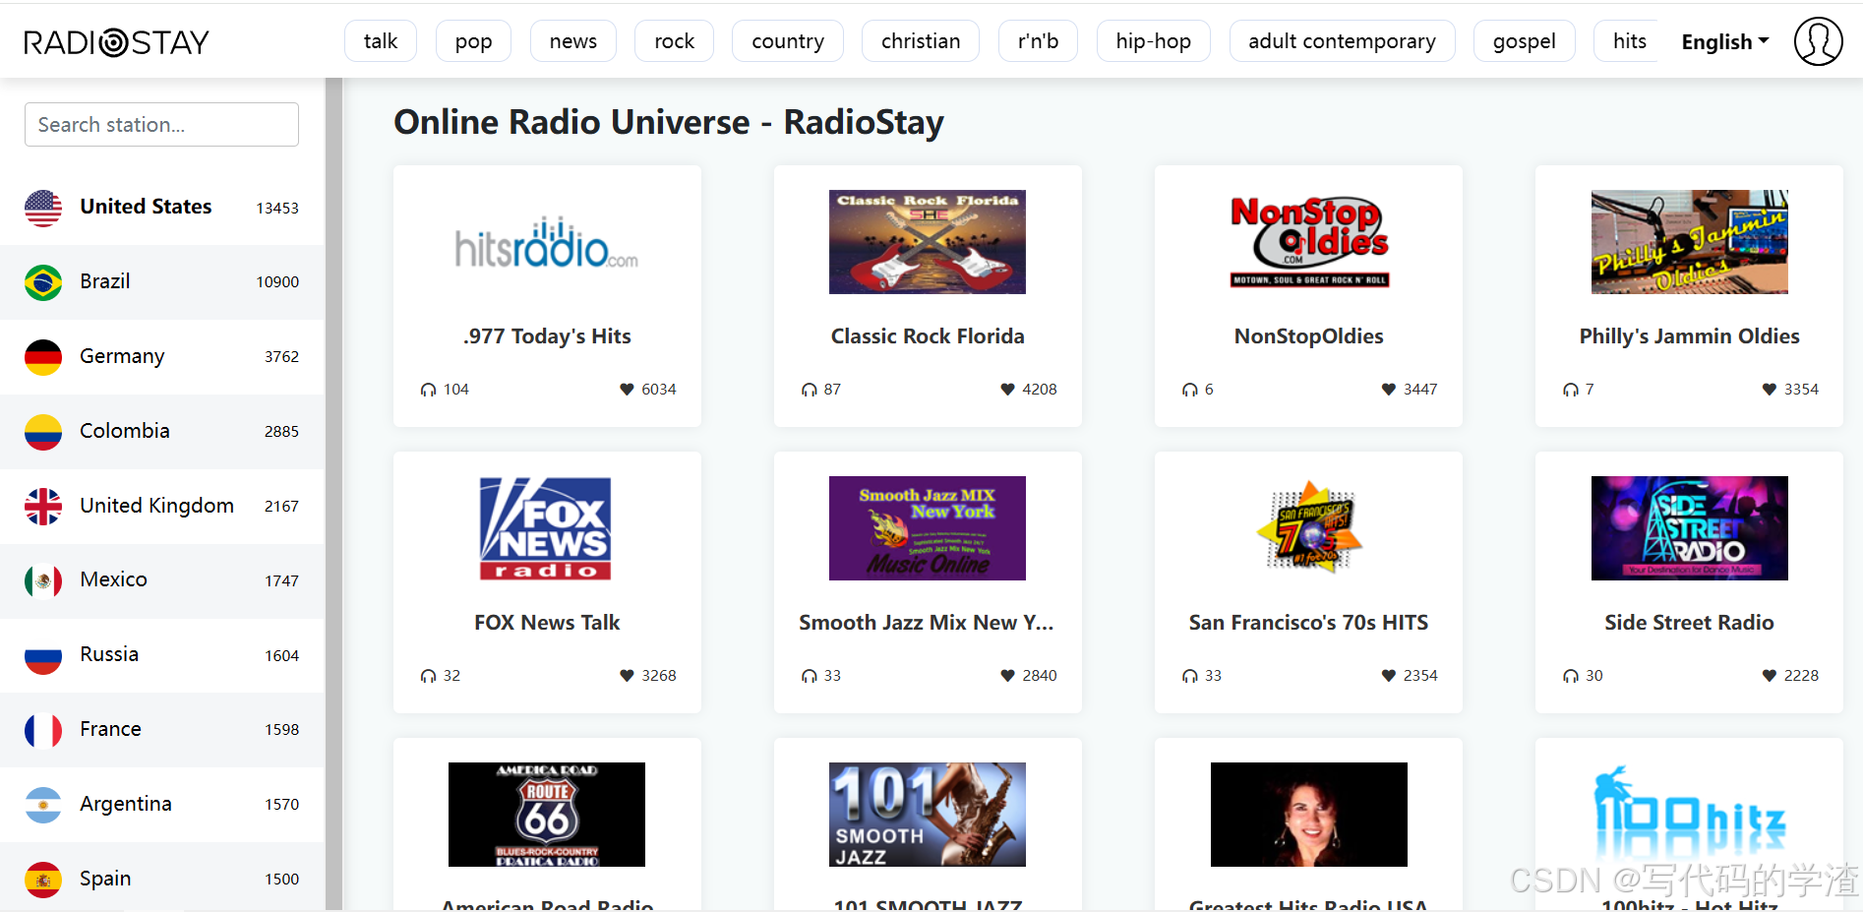The height and width of the screenshot is (912, 1863).
Task: Click the 100hitz logo thumbnail
Action: (x=1689, y=815)
